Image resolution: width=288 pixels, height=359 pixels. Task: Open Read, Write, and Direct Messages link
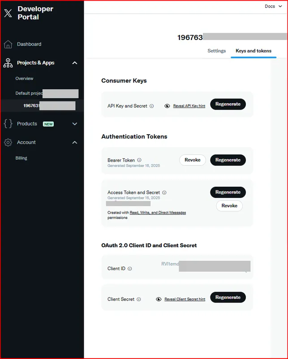158,213
